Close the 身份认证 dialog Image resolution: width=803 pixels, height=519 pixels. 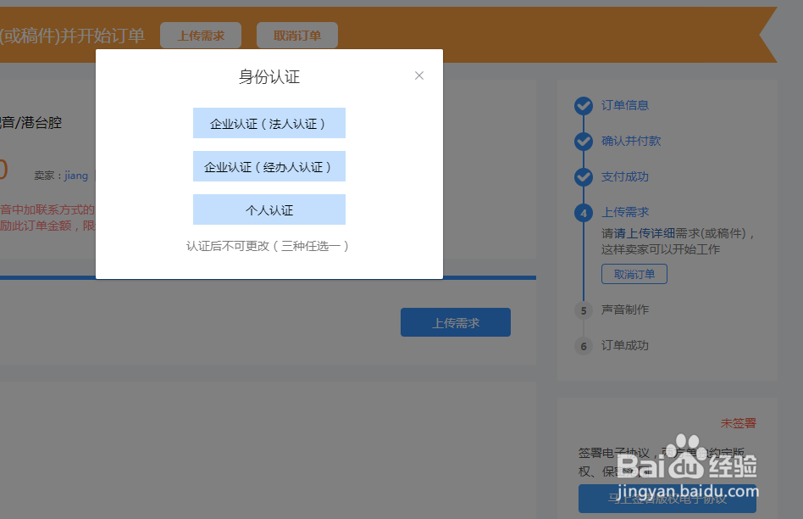coord(419,75)
